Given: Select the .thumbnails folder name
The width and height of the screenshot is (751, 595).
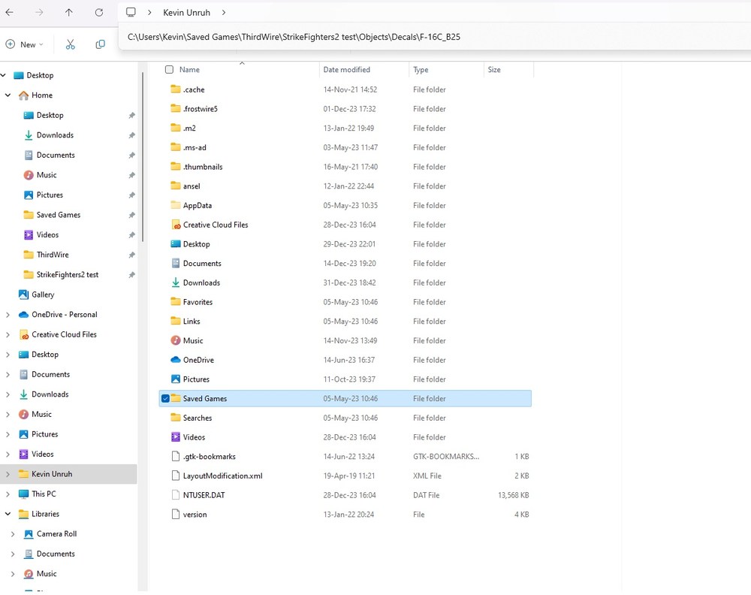Looking at the screenshot, I should tap(203, 167).
